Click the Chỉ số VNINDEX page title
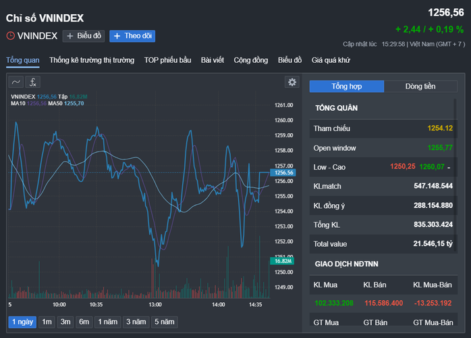471x338 pixels. click(45, 18)
